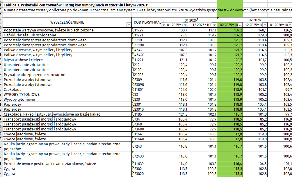Open the WYSZCZEGÓLNIENIE column filter dropdown
Screen dimensions: 292x177
(129, 25)
